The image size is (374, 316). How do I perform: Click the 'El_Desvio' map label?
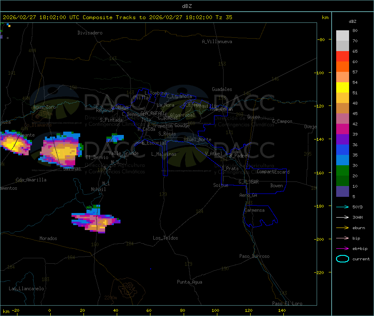point(97,157)
